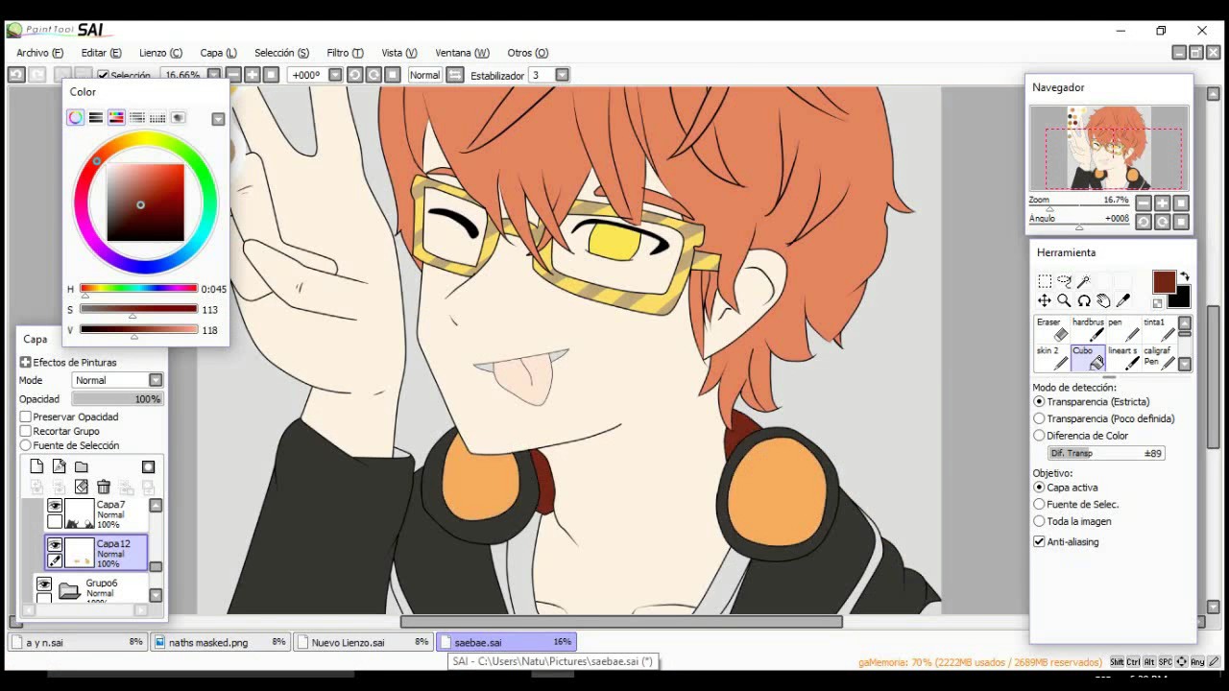1229x691 pixels.
Task: Hide Grupo6 folder eye icon
Action: [x=44, y=584]
